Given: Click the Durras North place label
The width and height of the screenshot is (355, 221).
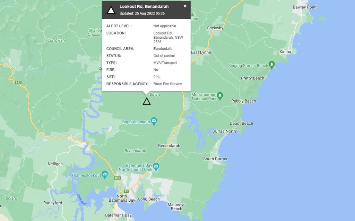Looking at the screenshot, I should [x=224, y=131].
